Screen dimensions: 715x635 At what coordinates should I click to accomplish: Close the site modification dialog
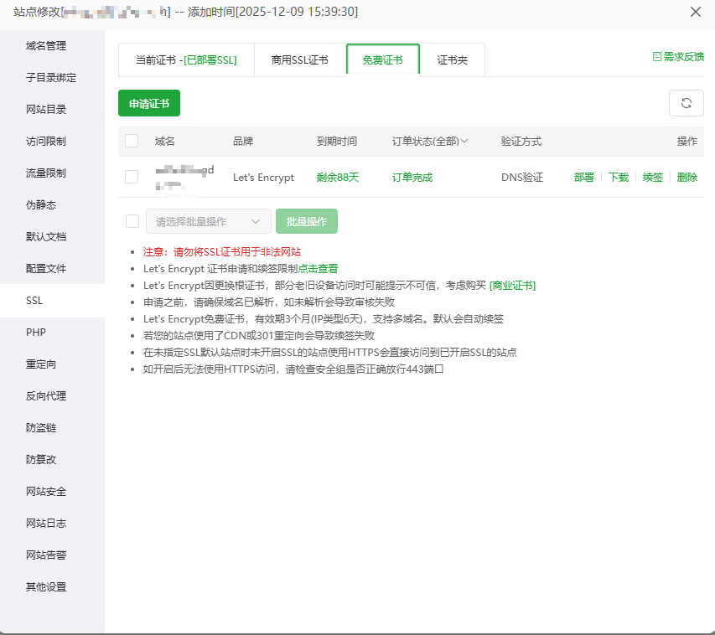pos(696,12)
